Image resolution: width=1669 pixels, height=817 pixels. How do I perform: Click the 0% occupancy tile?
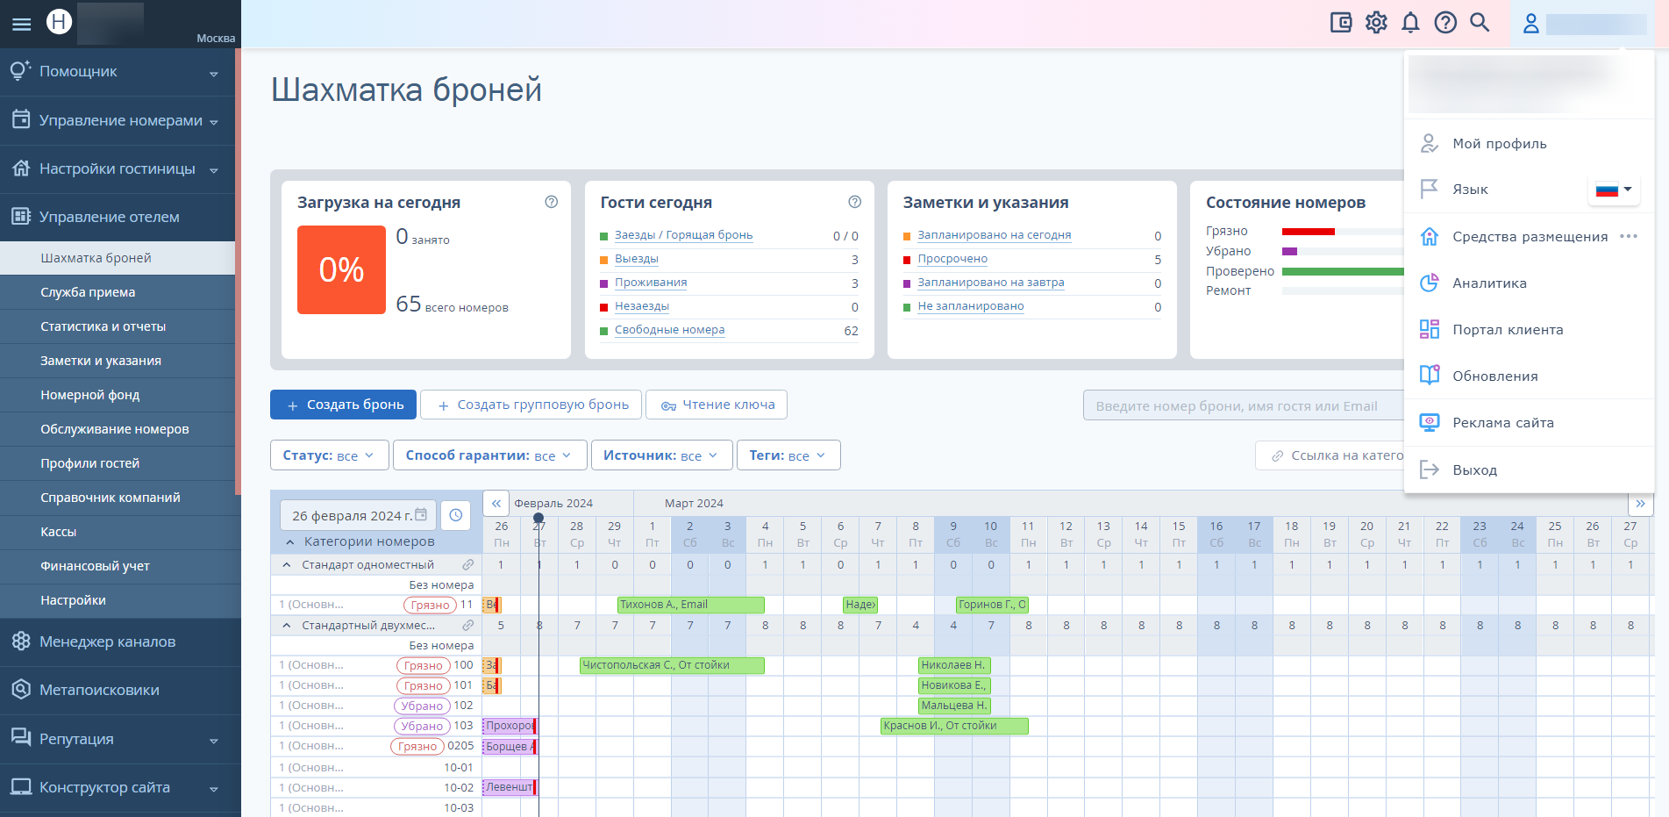[x=341, y=269]
